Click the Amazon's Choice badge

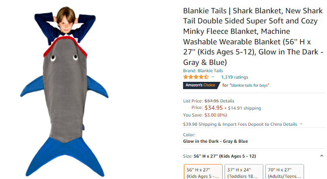pos(200,85)
